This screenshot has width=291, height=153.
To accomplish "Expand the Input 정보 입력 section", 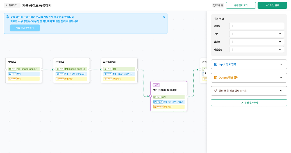I will (x=281, y=64).
